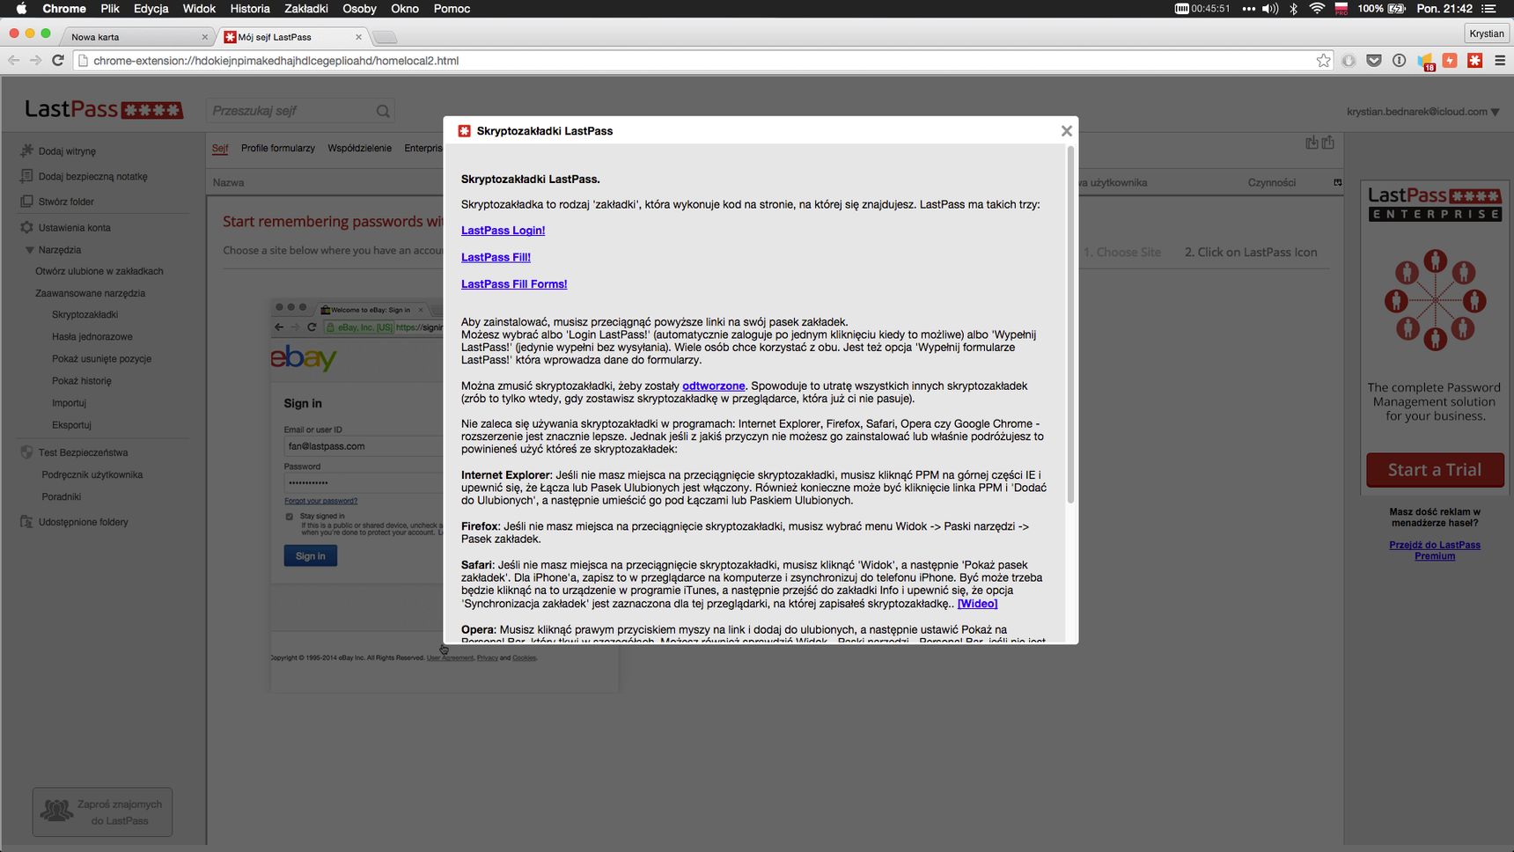This screenshot has width=1514, height=852.
Task: Open the Widok menu
Action: point(199,9)
